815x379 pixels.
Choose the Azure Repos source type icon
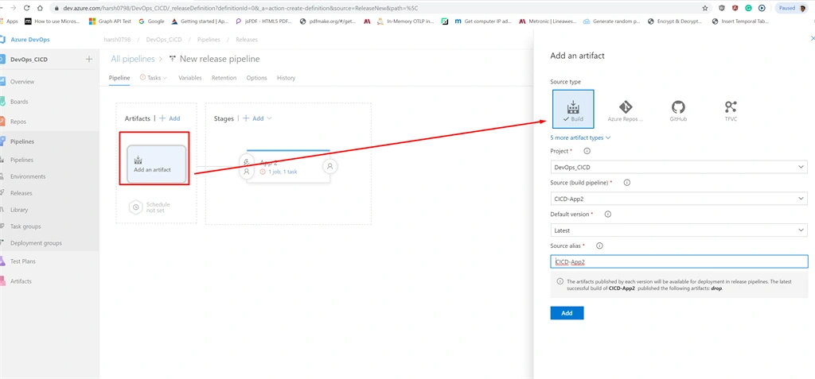(626, 111)
